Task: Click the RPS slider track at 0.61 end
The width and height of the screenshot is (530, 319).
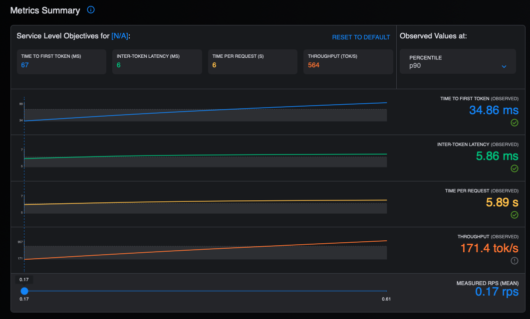Action: 386,291
